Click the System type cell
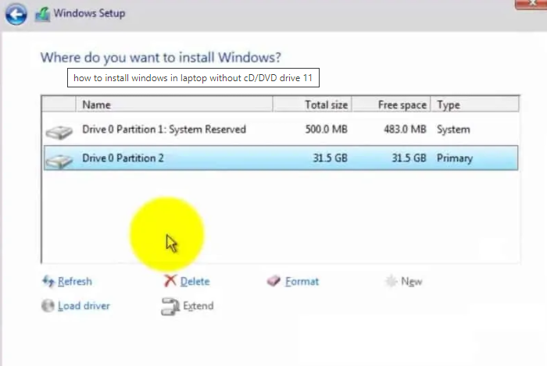Screen dimensions: 547x366 (x=453, y=130)
